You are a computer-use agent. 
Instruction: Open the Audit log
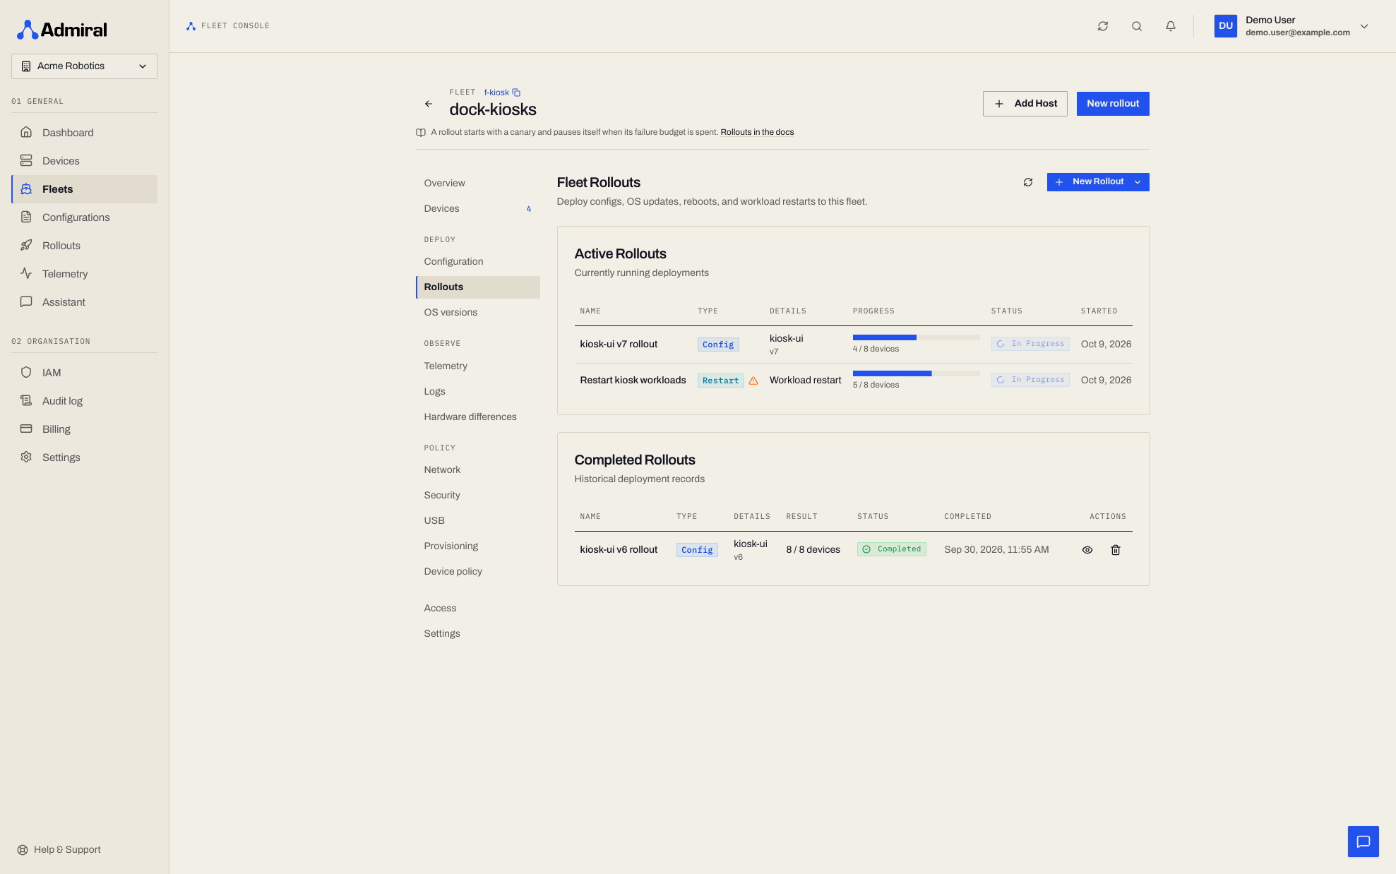click(x=84, y=401)
